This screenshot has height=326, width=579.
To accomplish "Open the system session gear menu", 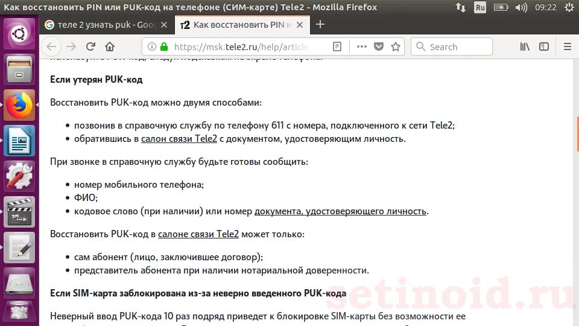I will 569,7.
